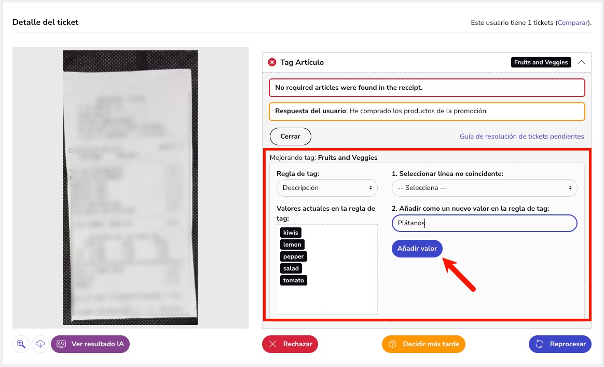Select the lemon tag value
Image resolution: width=604 pixels, height=367 pixels.
click(x=292, y=244)
